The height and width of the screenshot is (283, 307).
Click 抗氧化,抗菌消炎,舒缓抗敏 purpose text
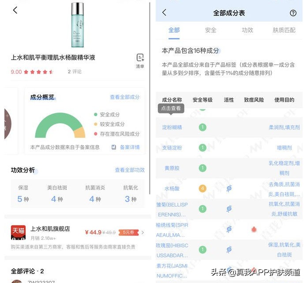[284, 209]
